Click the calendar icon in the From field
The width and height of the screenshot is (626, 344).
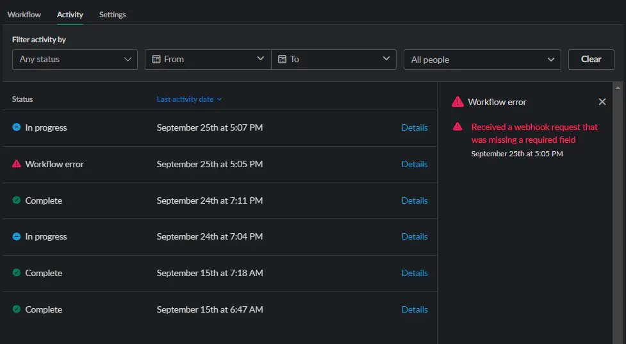[x=156, y=59]
